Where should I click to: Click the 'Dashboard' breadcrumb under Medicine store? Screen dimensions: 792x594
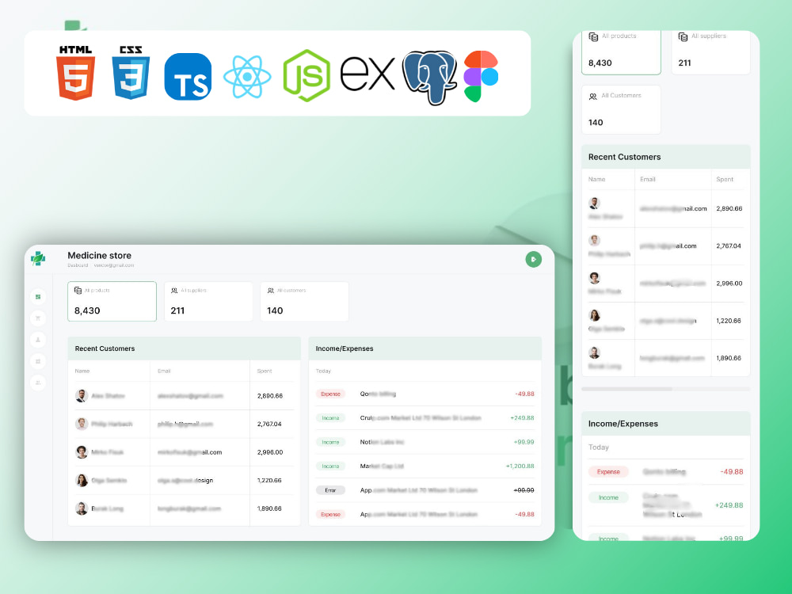(78, 265)
